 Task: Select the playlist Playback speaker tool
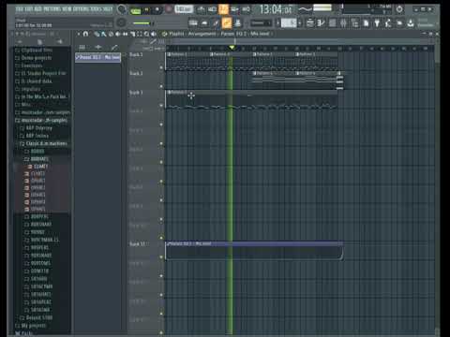(x=154, y=34)
